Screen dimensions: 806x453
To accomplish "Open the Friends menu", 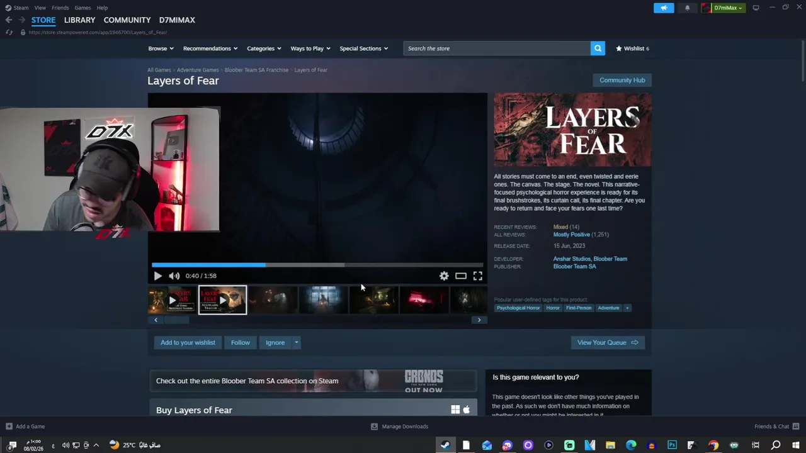I will tap(60, 8).
